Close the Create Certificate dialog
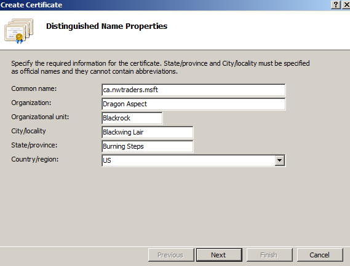 click(346, 5)
